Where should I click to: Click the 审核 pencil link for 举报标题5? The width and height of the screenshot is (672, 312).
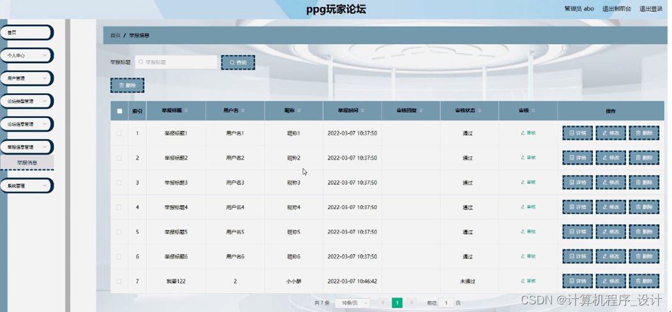tap(528, 232)
